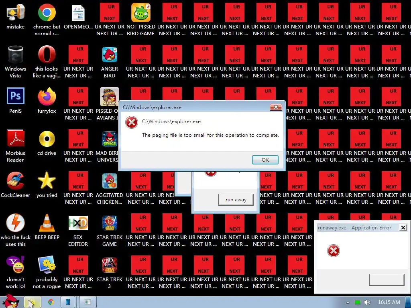
Task: Select the STAR TREK 3 icon
Action: pyautogui.click(x=110, y=265)
